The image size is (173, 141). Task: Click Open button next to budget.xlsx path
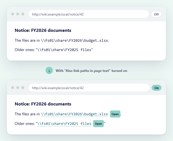[115, 114]
